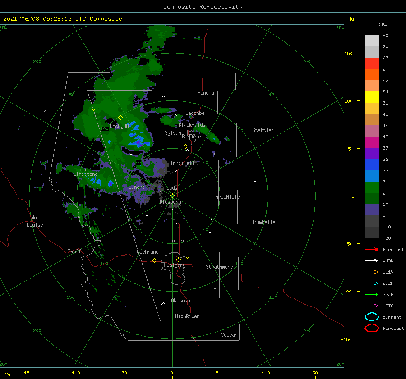The height and width of the screenshot is (379, 406).
Task: Select the yellow 54 dBZ color swatch
Action: [372, 97]
